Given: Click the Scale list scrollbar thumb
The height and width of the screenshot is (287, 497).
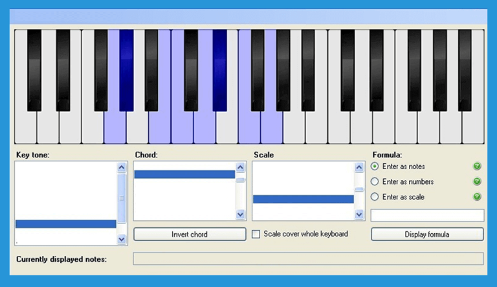Looking at the screenshot, I should click(x=359, y=190).
